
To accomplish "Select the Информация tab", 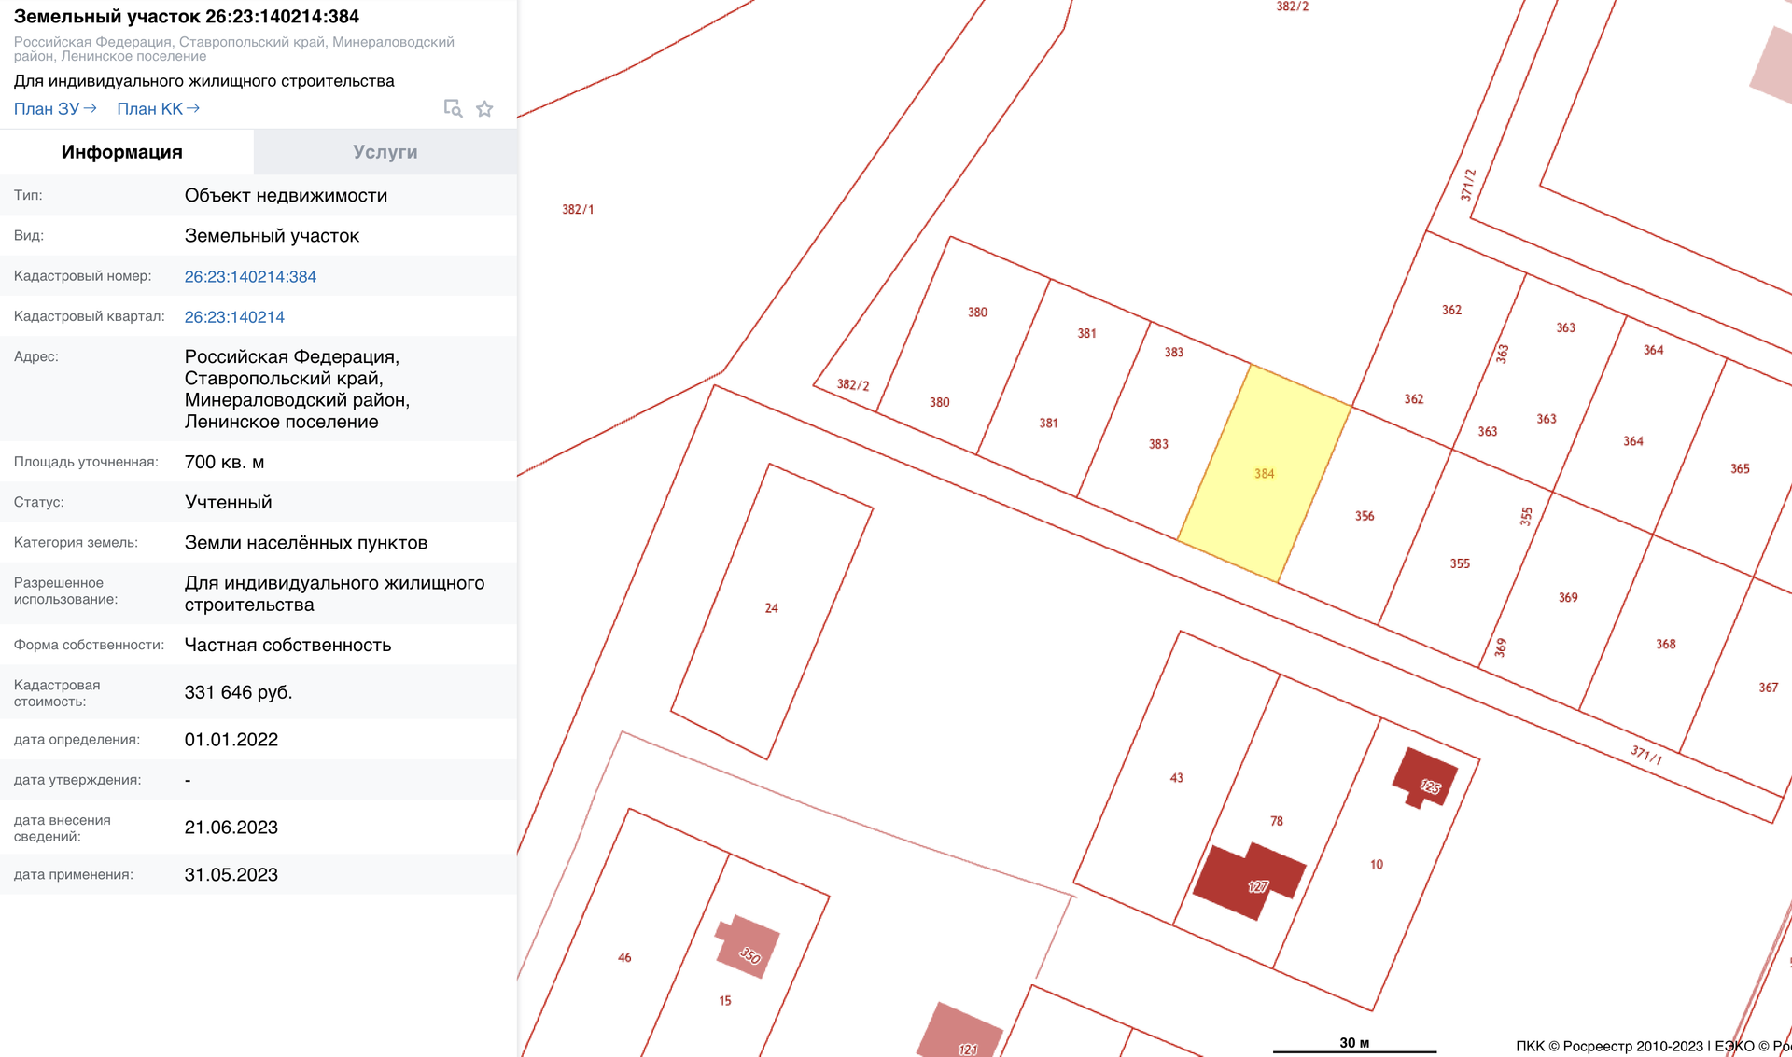I will point(122,152).
